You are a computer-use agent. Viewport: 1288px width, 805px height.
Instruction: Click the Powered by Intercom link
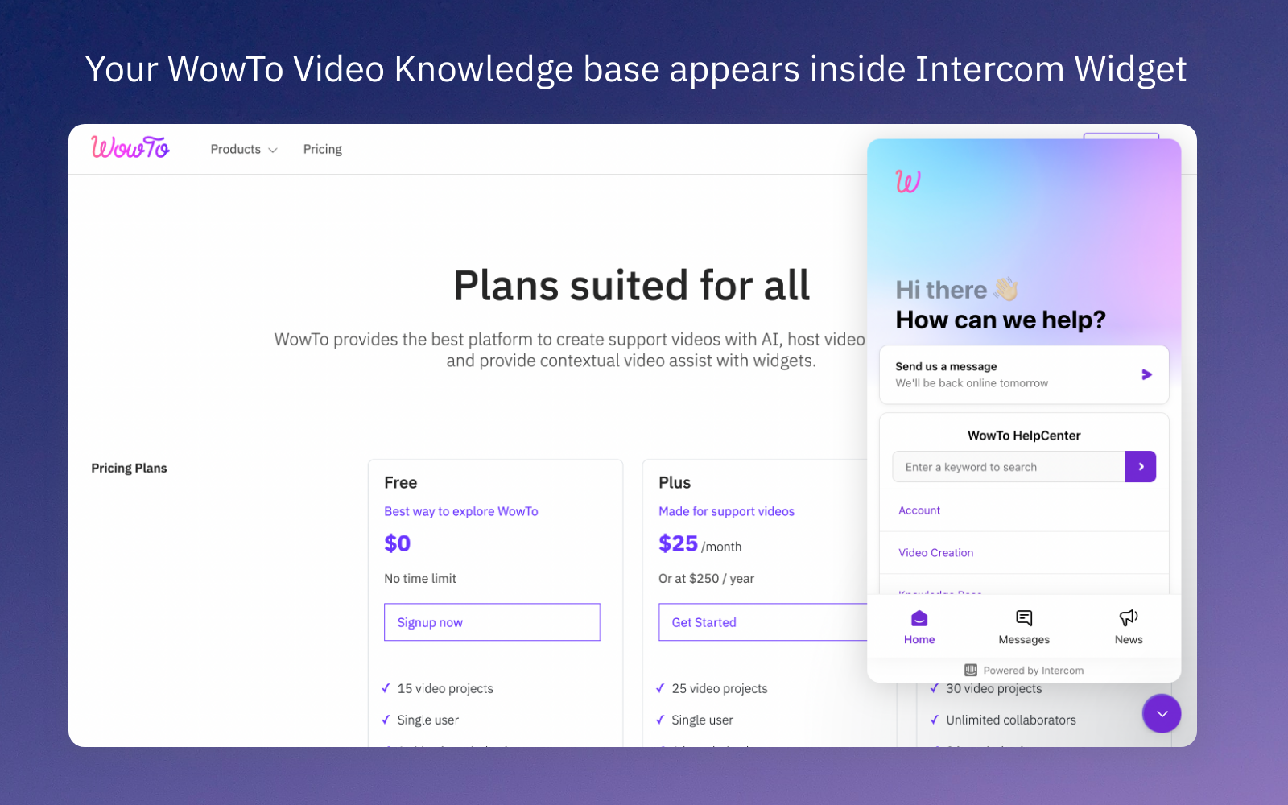(x=1033, y=669)
